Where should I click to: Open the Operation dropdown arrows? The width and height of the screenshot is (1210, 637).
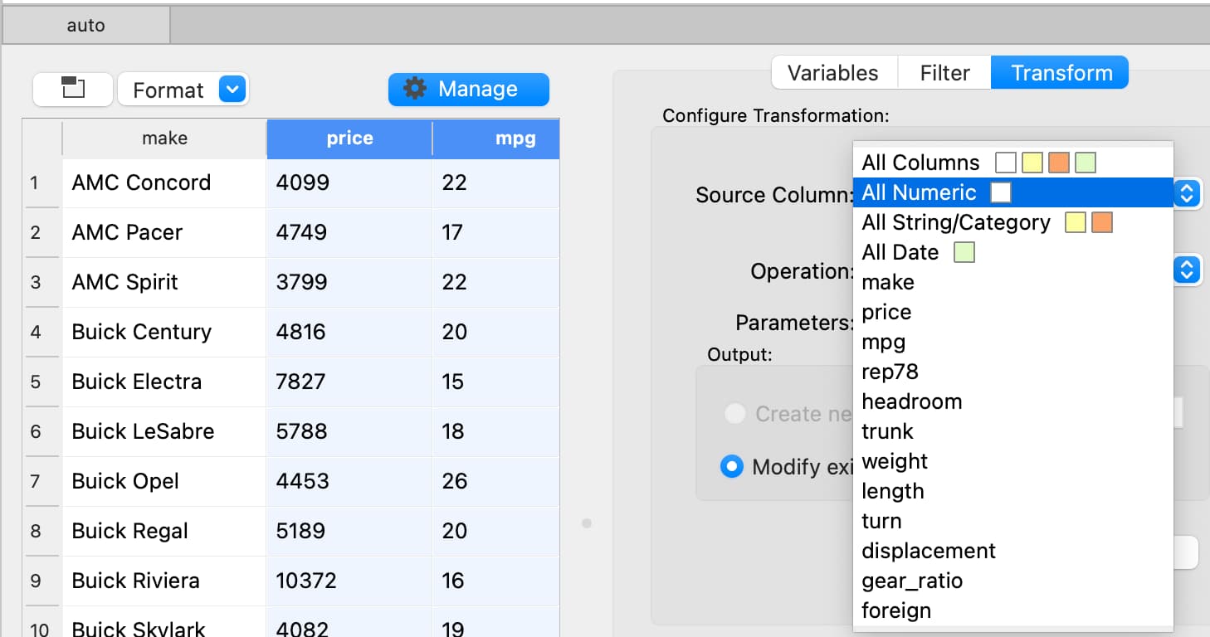click(x=1187, y=270)
